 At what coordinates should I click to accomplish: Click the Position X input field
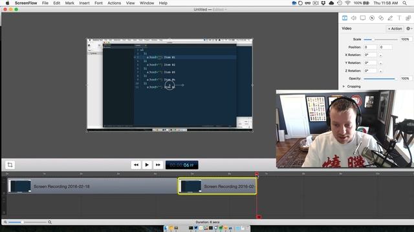[x=370, y=47]
